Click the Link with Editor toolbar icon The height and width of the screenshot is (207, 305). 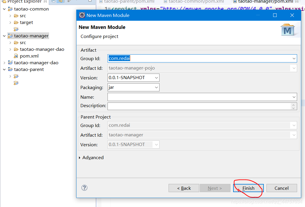coord(60,1)
